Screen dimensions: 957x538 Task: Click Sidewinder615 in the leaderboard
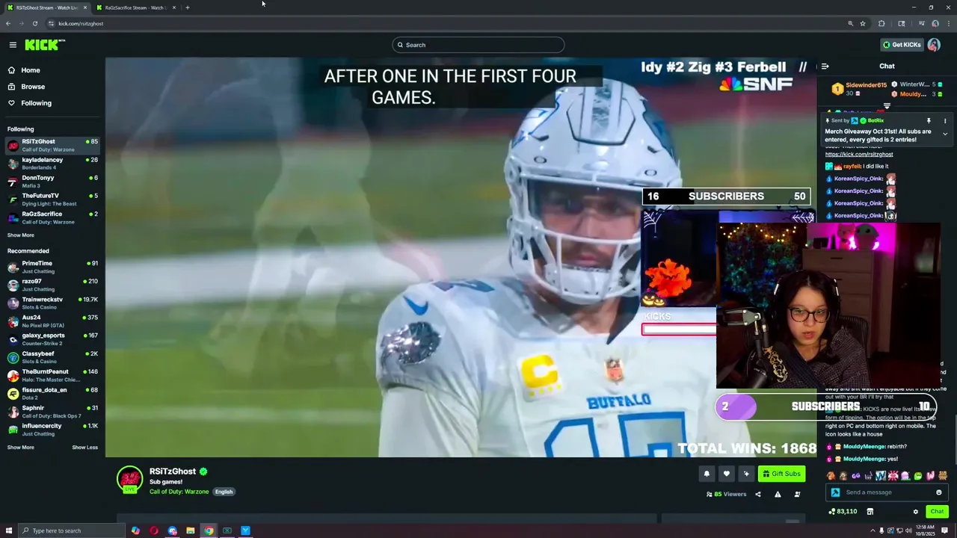click(x=866, y=85)
